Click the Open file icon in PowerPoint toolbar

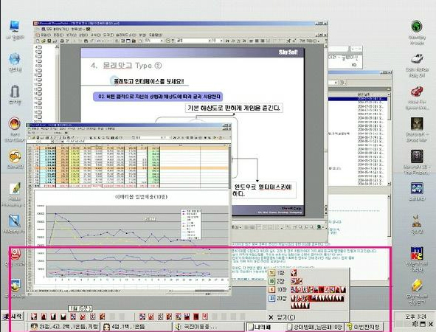click(44, 41)
